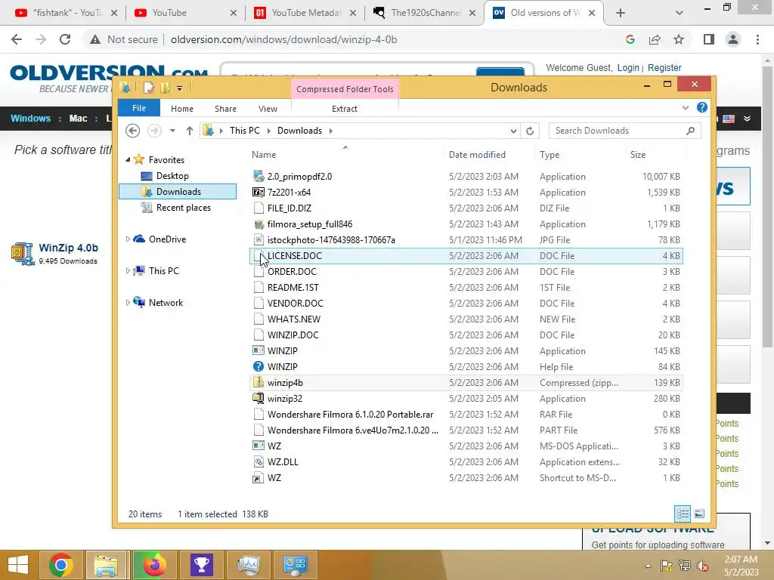Viewport: 774px width, 580px height.
Task: Select the istockphoto JPG file icon
Action: click(x=259, y=239)
